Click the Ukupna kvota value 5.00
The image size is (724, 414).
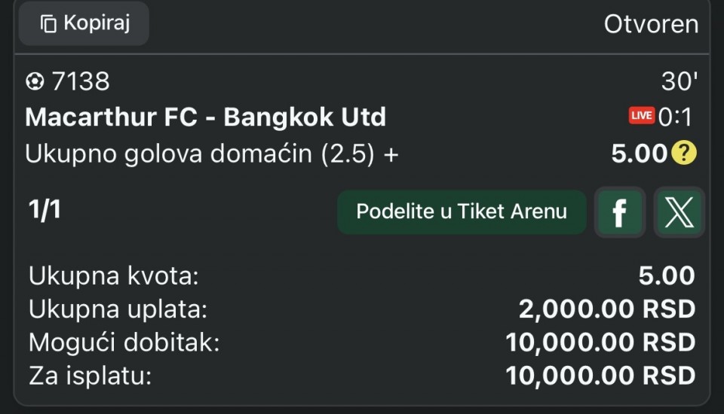click(x=667, y=276)
